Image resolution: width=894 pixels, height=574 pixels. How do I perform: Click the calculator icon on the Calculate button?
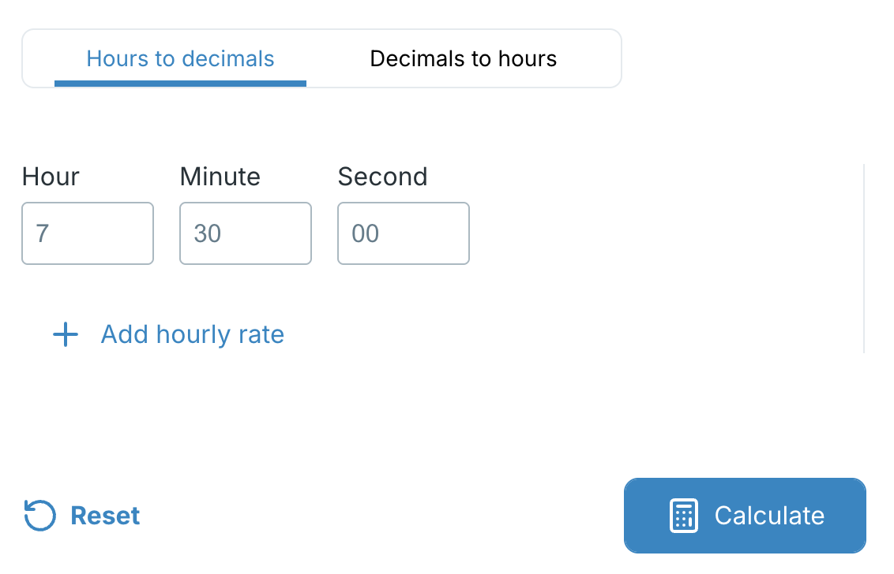coord(682,516)
